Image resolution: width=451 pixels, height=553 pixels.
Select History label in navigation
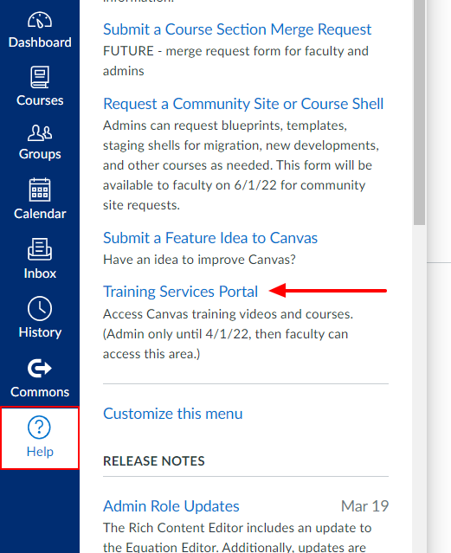[40, 332]
